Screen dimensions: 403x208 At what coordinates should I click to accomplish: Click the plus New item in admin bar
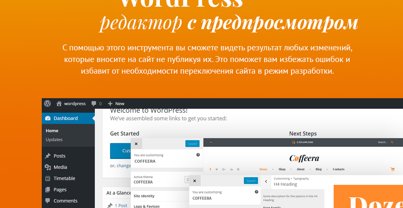click(116, 104)
